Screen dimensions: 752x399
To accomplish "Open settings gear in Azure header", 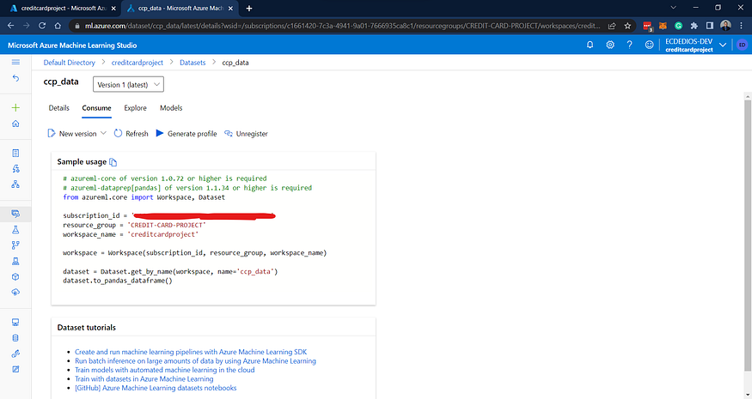I will (x=610, y=45).
